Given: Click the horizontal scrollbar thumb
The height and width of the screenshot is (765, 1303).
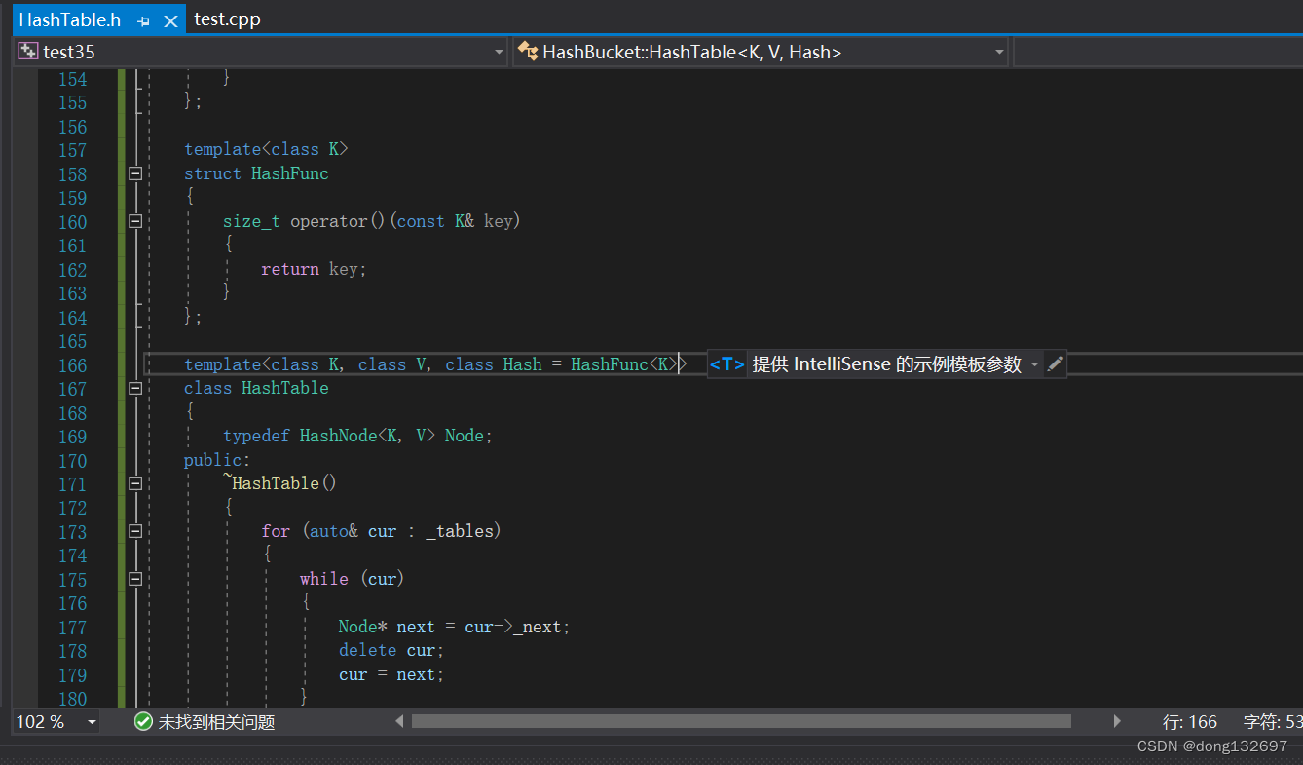Looking at the screenshot, I should click(x=741, y=722).
